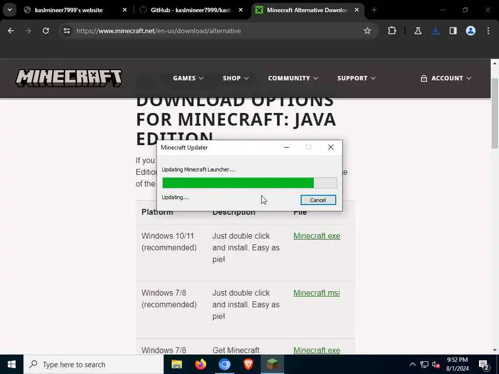Minimize the Minecraft Updater dialog
Screen dimensions: 499x374
(287, 147)
